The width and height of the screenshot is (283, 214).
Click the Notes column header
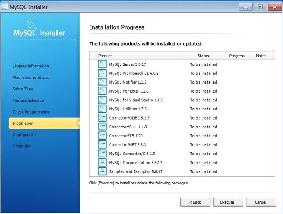261,56
